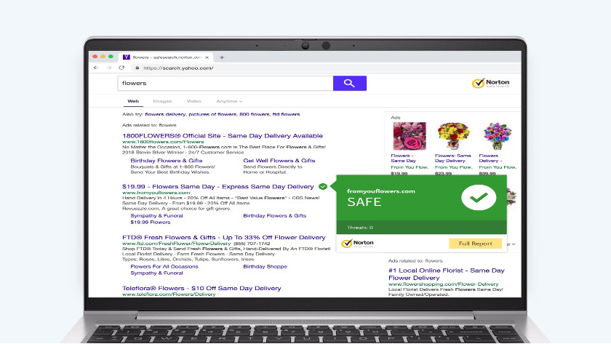Viewport: 611px width, 344px height.
Task: Open Sympathy & Funeral under fromyouflowers
Action: point(156,215)
